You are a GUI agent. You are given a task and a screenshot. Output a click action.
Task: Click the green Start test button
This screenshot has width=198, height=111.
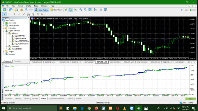coord(190,99)
